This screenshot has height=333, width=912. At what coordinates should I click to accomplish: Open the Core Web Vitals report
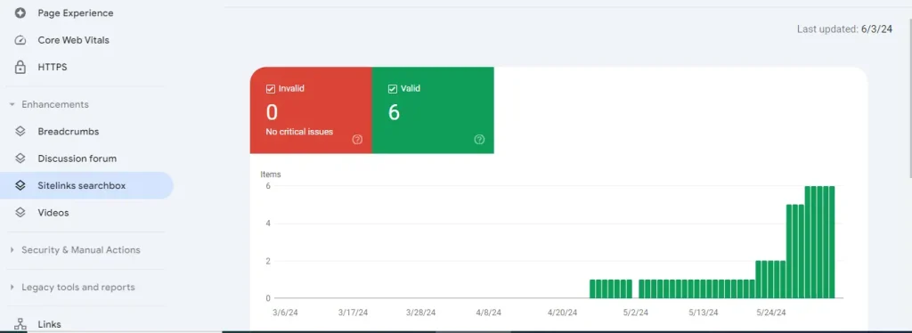73,40
